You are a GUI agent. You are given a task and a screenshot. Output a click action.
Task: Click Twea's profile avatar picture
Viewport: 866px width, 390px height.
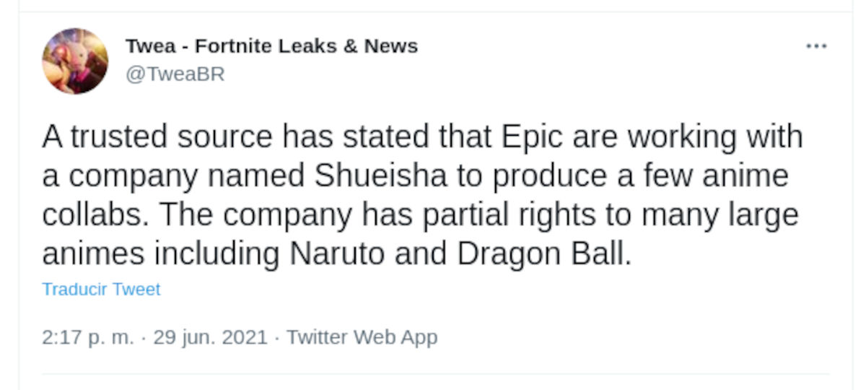pyautogui.click(x=75, y=61)
